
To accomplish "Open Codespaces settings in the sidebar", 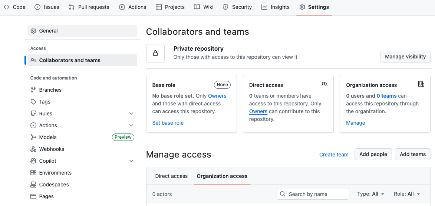I will (x=82, y=185).
